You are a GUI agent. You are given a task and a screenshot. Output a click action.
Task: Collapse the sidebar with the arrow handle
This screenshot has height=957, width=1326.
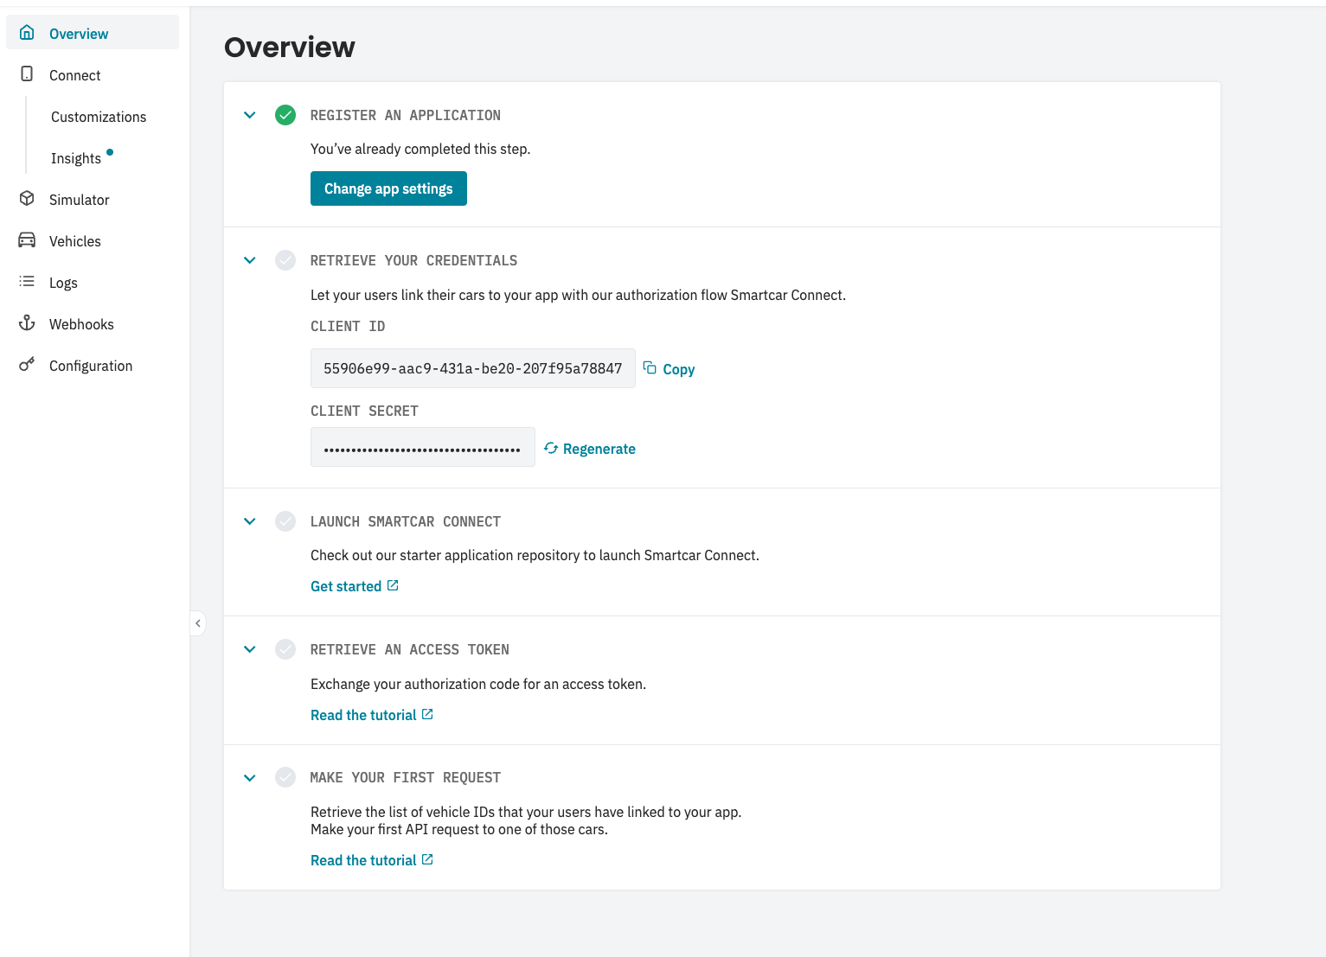pos(198,622)
